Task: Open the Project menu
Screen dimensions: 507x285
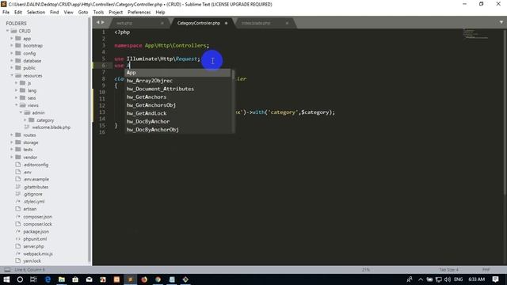Action: coord(116,13)
